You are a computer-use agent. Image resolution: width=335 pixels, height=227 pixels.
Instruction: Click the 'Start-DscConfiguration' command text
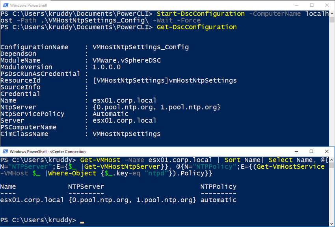pos(201,14)
